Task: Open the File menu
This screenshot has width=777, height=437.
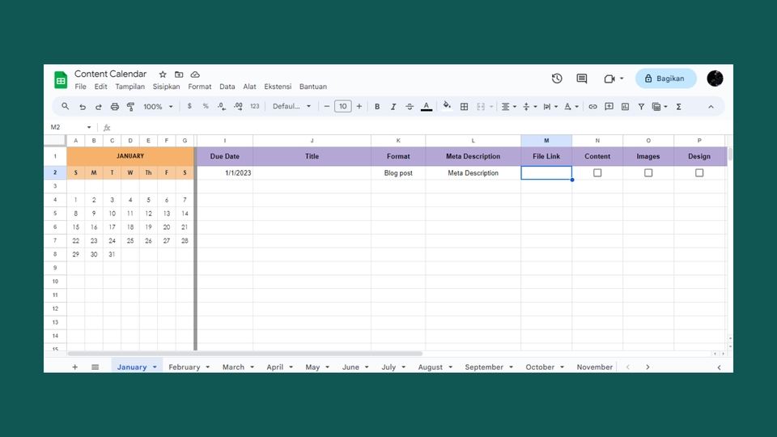Action: pos(80,87)
